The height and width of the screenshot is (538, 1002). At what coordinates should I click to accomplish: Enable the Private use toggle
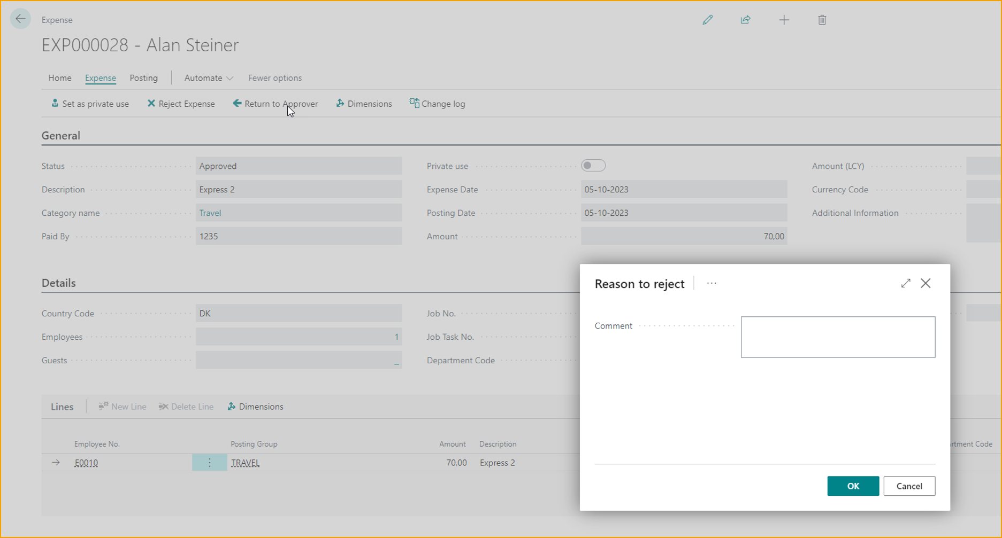click(x=593, y=166)
